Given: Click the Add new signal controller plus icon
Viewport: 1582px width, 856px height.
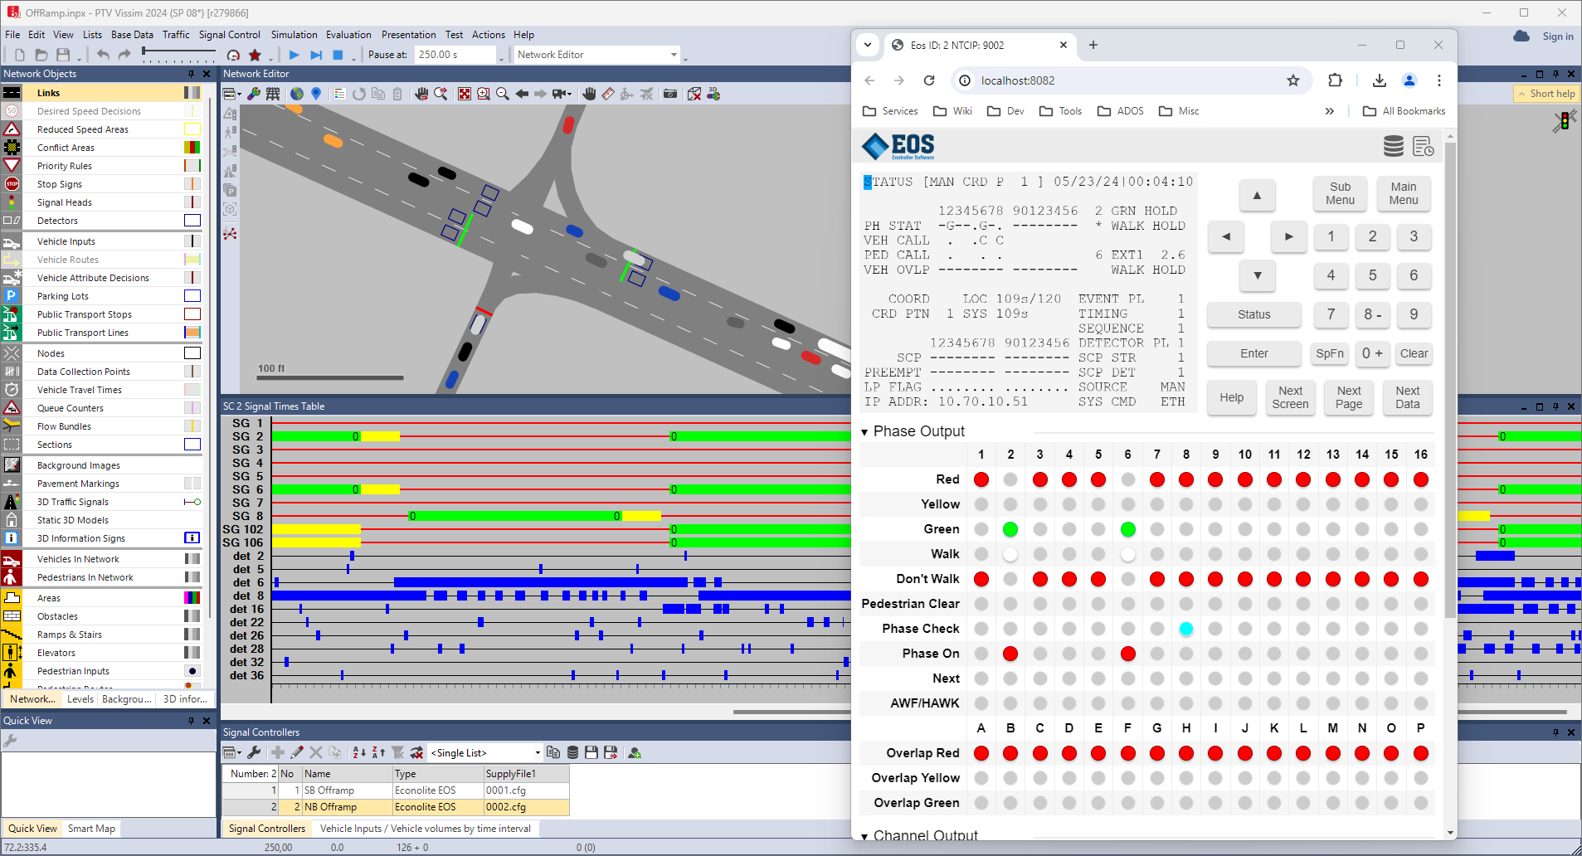Looking at the screenshot, I should point(278,752).
